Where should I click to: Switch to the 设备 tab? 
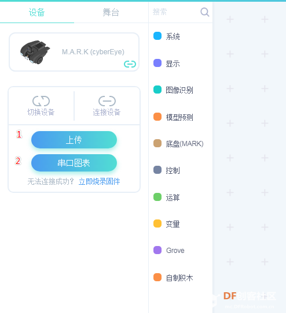37,12
